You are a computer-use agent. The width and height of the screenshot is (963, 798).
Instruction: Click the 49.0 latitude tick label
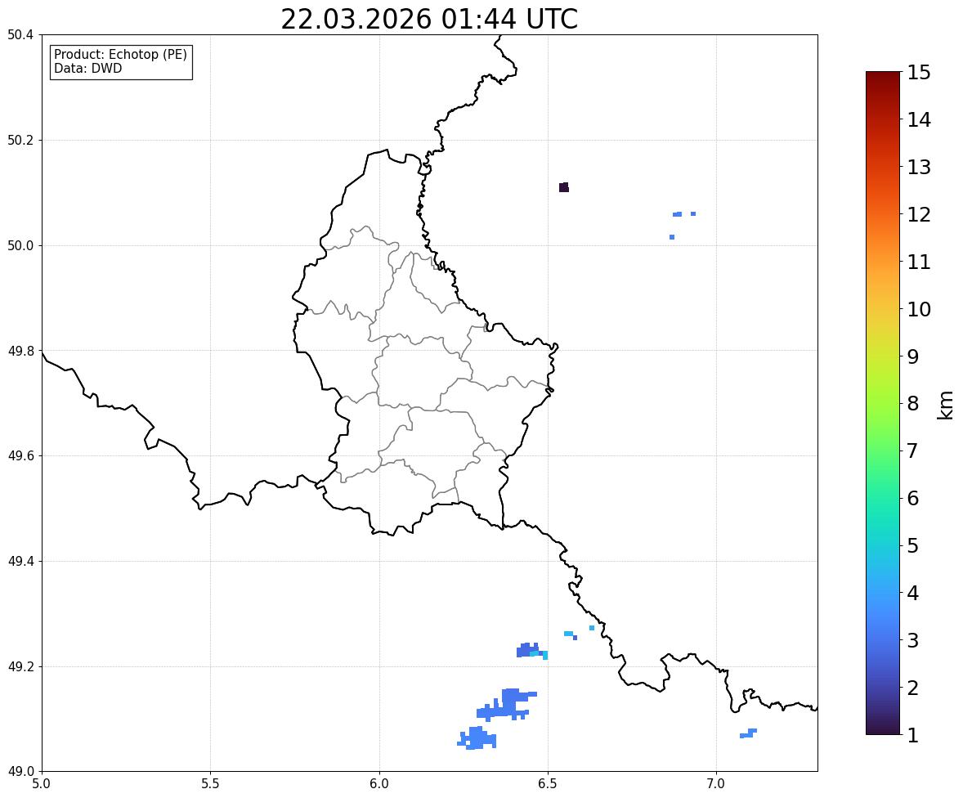pos(20,772)
